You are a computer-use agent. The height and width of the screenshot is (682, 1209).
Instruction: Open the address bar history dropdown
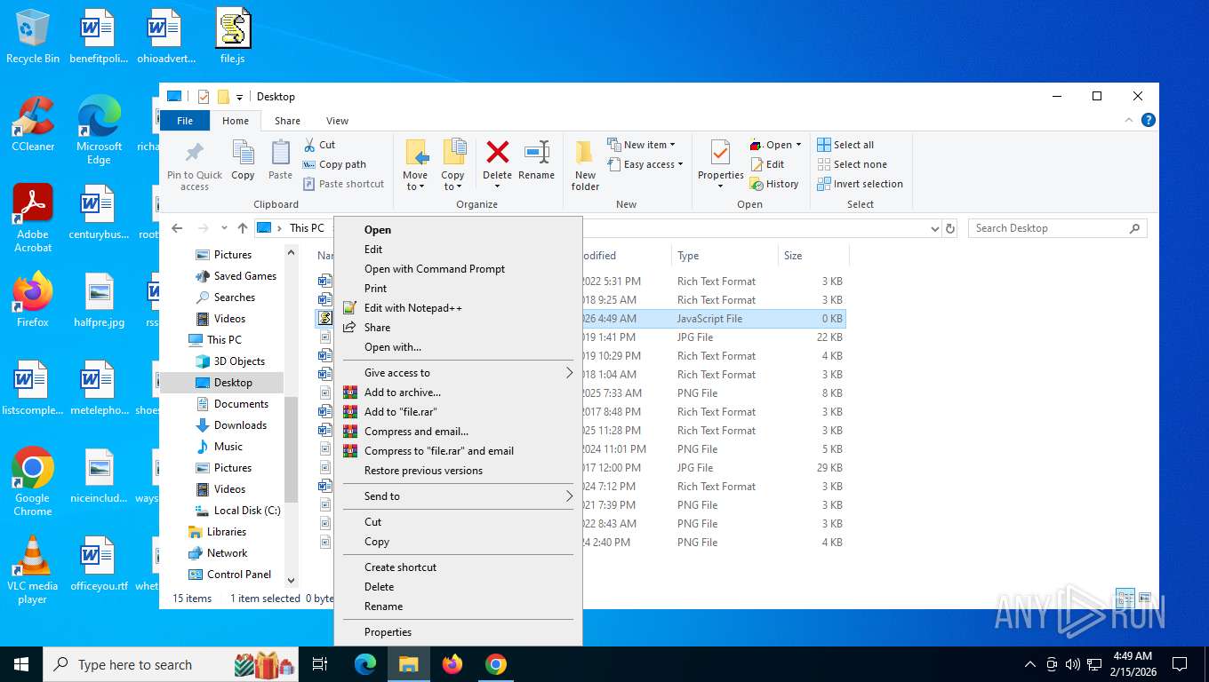934,228
